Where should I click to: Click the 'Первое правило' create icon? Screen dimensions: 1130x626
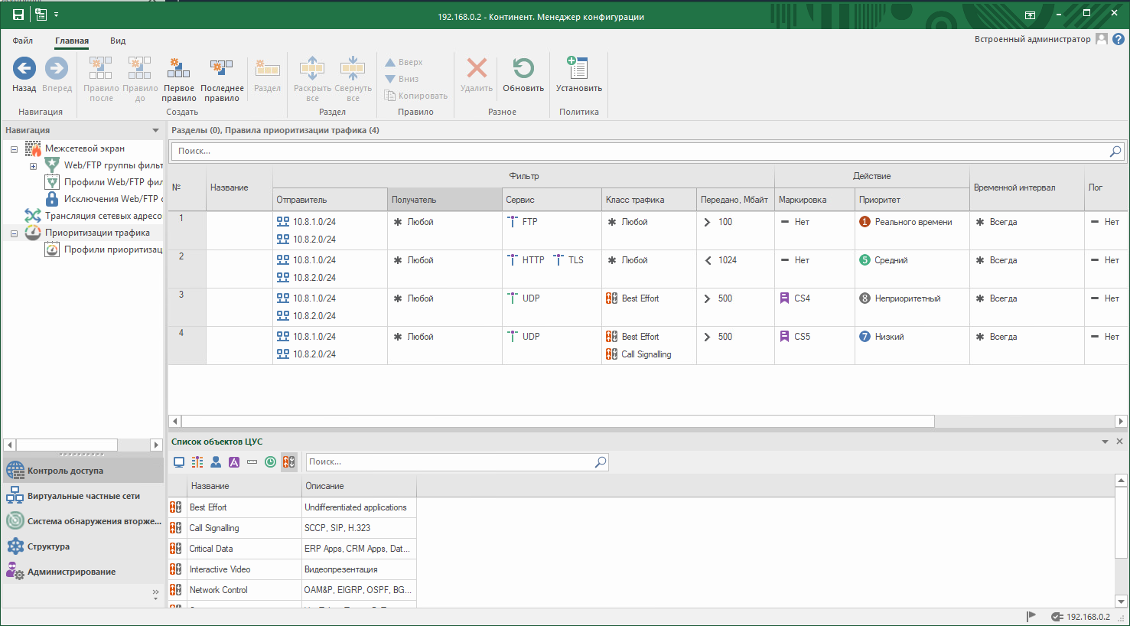tap(178, 70)
